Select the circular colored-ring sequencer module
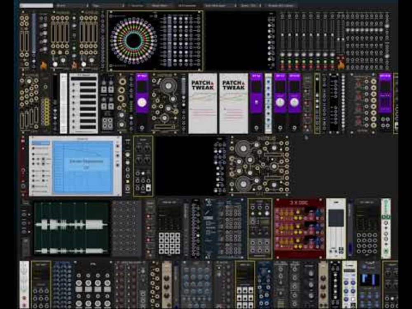Image resolution: width=412 pixels, height=309 pixels. tap(155, 41)
